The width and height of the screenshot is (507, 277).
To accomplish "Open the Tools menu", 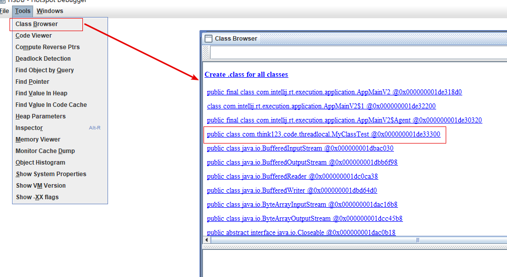I will pyautogui.click(x=23, y=11).
